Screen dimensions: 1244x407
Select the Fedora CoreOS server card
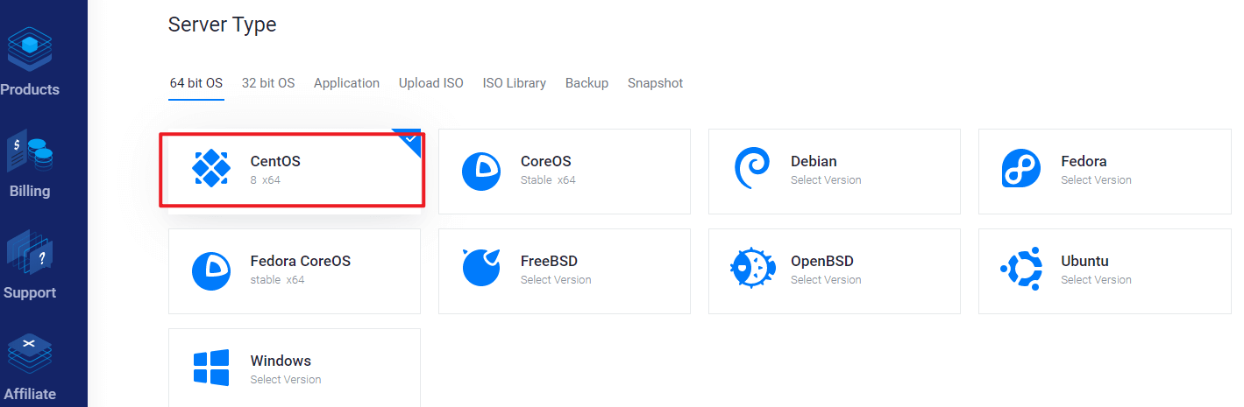coord(295,271)
